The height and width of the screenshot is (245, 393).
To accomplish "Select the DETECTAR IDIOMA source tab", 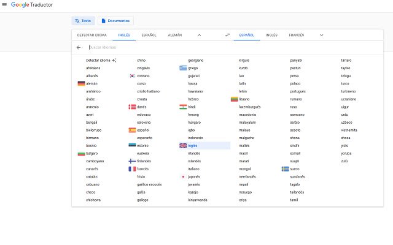I will [x=91, y=35].
